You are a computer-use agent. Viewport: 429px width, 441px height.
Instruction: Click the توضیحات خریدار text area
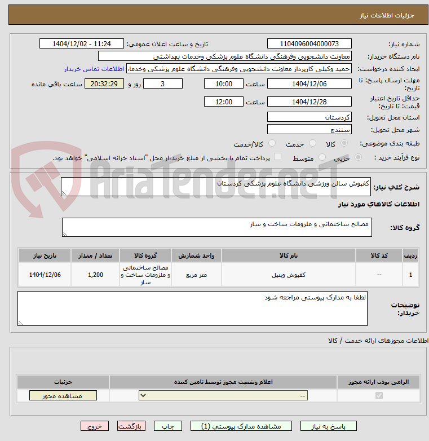(192, 308)
